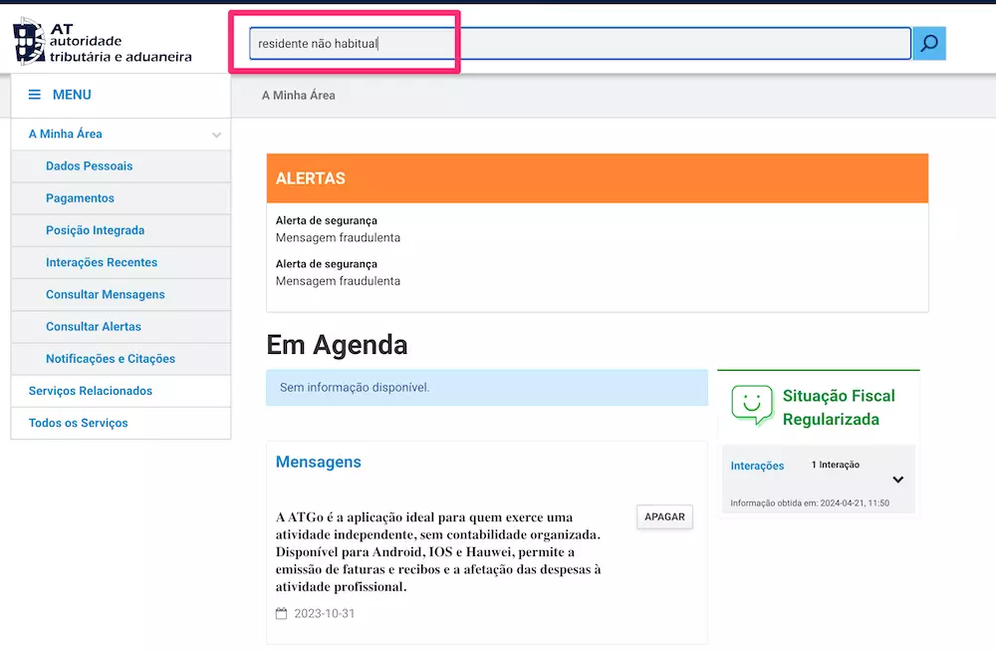Click the Interações link
The height and width of the screenshot is (651, 996).
757,466
